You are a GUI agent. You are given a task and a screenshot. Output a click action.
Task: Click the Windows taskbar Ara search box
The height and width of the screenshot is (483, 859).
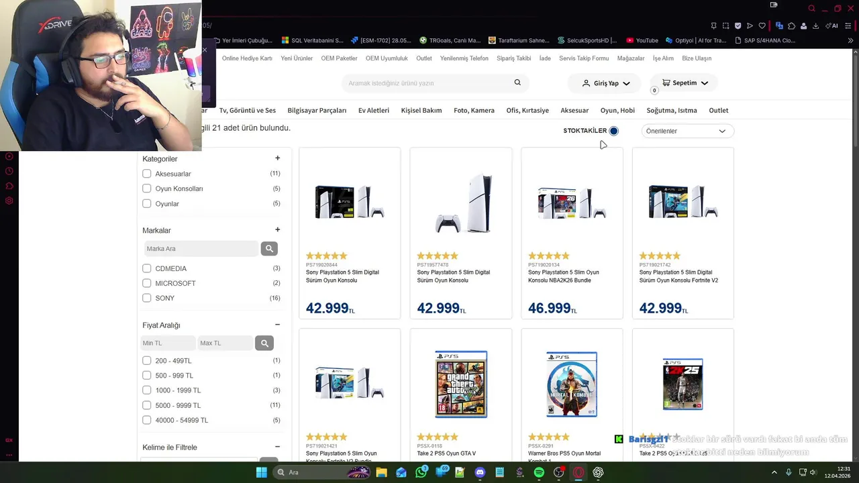pyautogui.click(x=322, y=472)
